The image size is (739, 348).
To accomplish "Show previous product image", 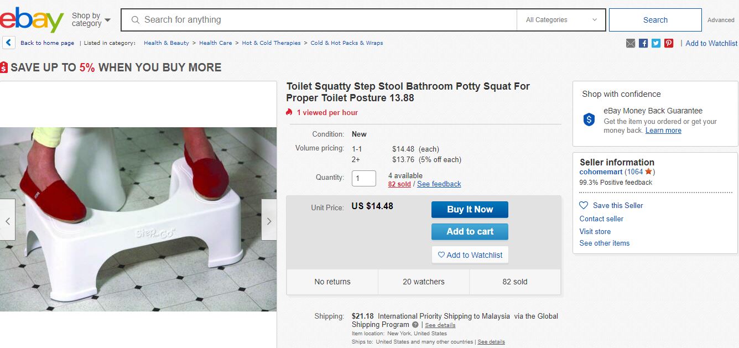I will click(x=8, y=221).
